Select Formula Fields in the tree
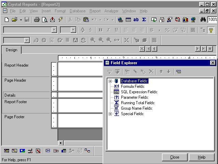The width and height of the screenshot is (218, 164). (133, 86)
